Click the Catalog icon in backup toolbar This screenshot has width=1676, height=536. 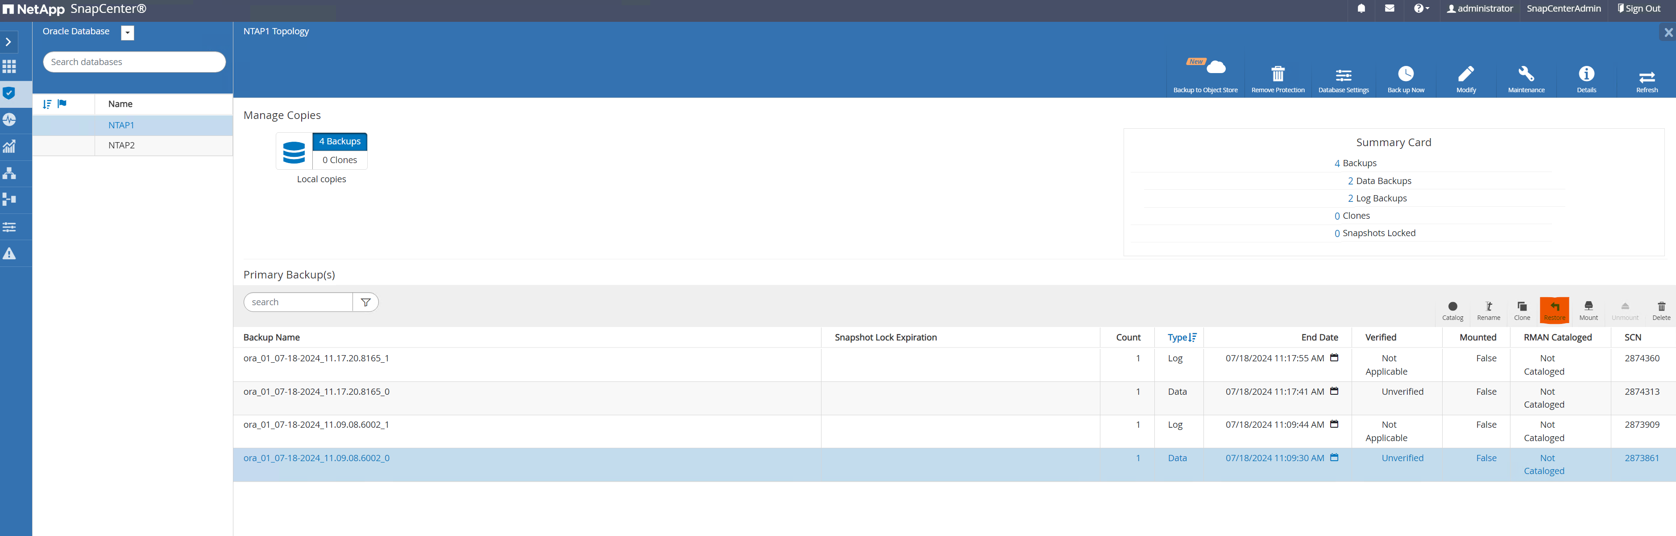pyautogui.click(x=1452, y=310)
